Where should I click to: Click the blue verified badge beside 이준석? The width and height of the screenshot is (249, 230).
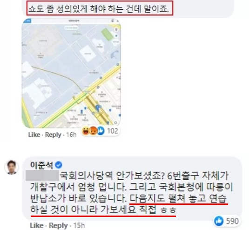pyautogui.click(x=59, y=165)
